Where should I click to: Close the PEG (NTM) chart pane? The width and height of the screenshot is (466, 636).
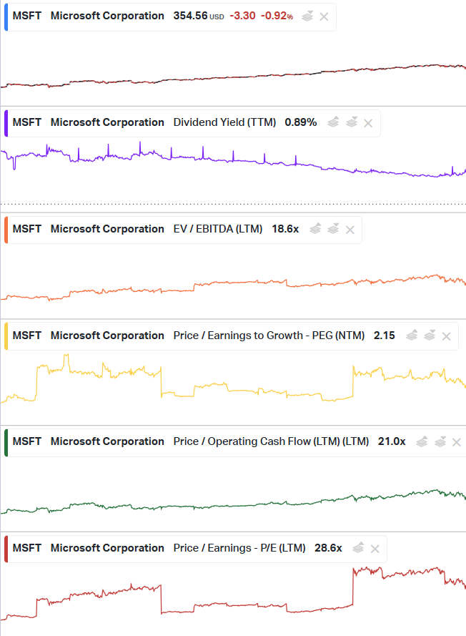(x=447, y=336)
